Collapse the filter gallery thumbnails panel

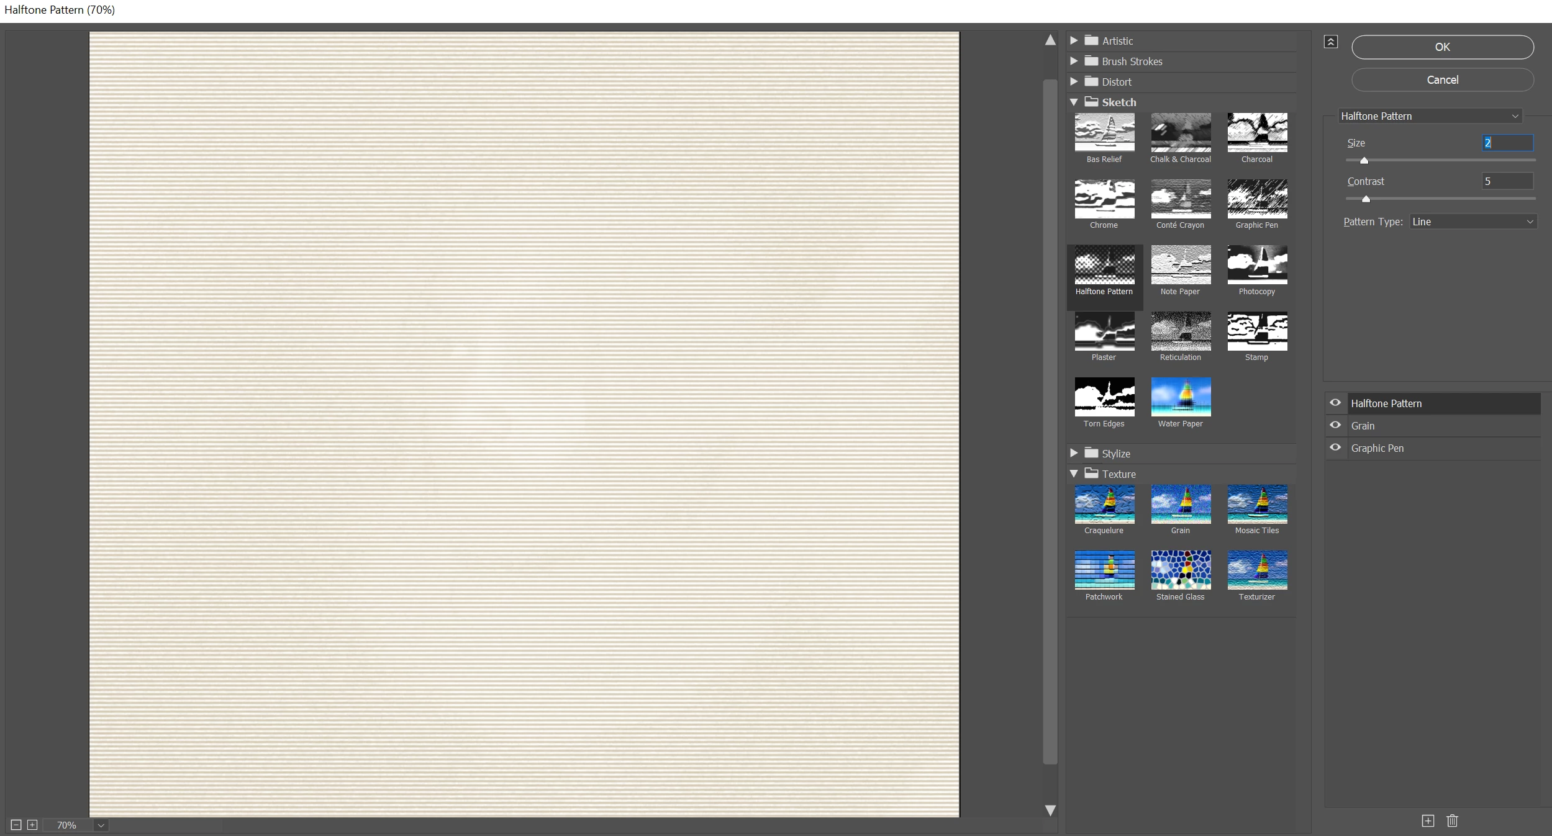pos(1330,42)
